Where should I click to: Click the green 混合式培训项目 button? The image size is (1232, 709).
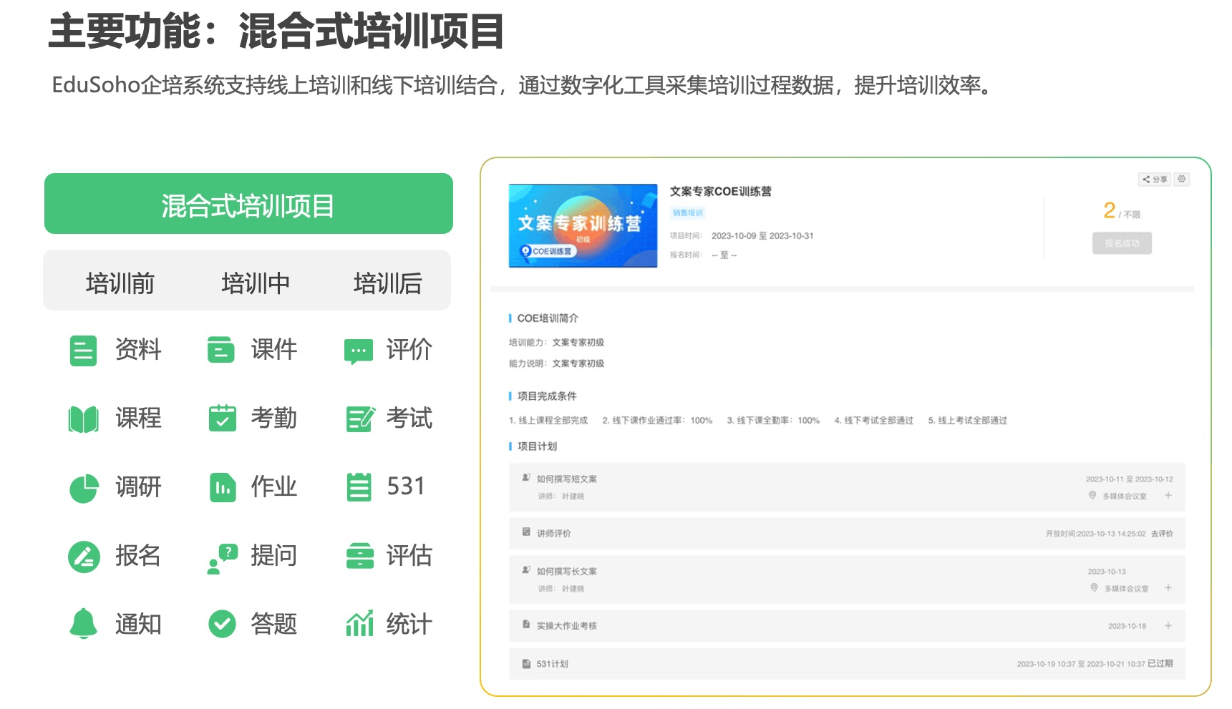[248, 204]
